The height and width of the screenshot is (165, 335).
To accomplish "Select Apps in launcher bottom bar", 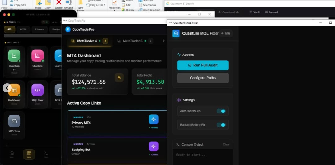I will [29, 154].
